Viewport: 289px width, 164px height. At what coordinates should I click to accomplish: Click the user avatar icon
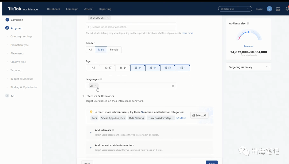(x=269, y=9)
